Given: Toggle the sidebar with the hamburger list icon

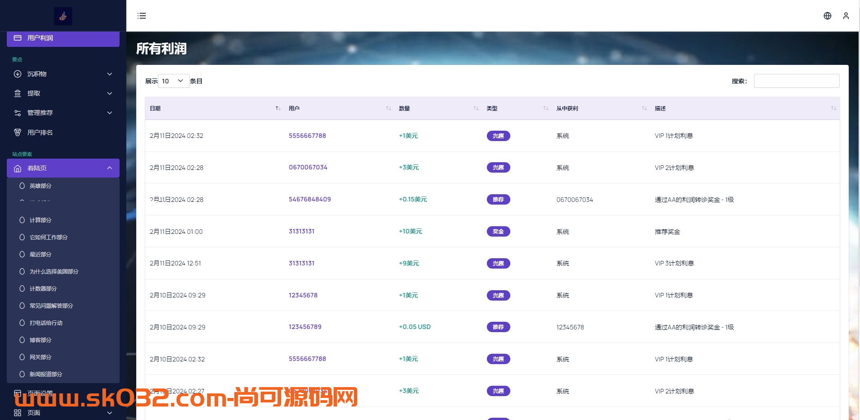Looking at the screenshot, I should [x=142, y=16].
